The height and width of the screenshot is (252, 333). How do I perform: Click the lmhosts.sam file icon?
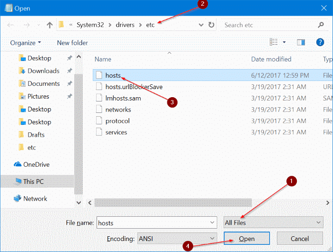(x=99, y=98)
